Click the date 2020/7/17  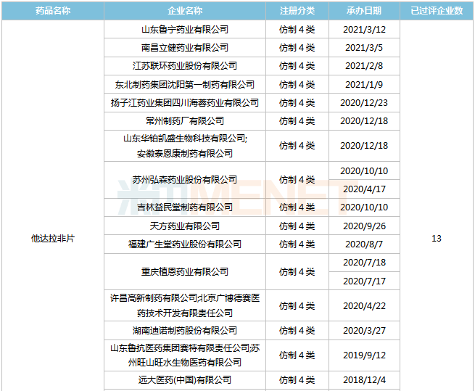364,281
